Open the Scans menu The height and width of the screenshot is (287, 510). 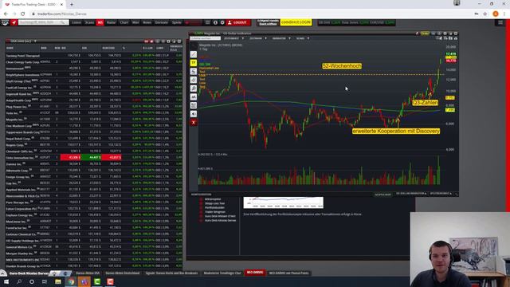click(x=89, y=22)
